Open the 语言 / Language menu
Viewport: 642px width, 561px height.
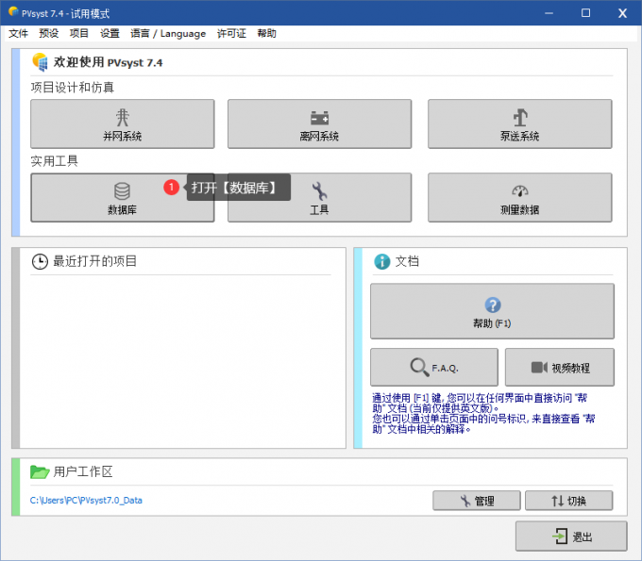[168, 34]
